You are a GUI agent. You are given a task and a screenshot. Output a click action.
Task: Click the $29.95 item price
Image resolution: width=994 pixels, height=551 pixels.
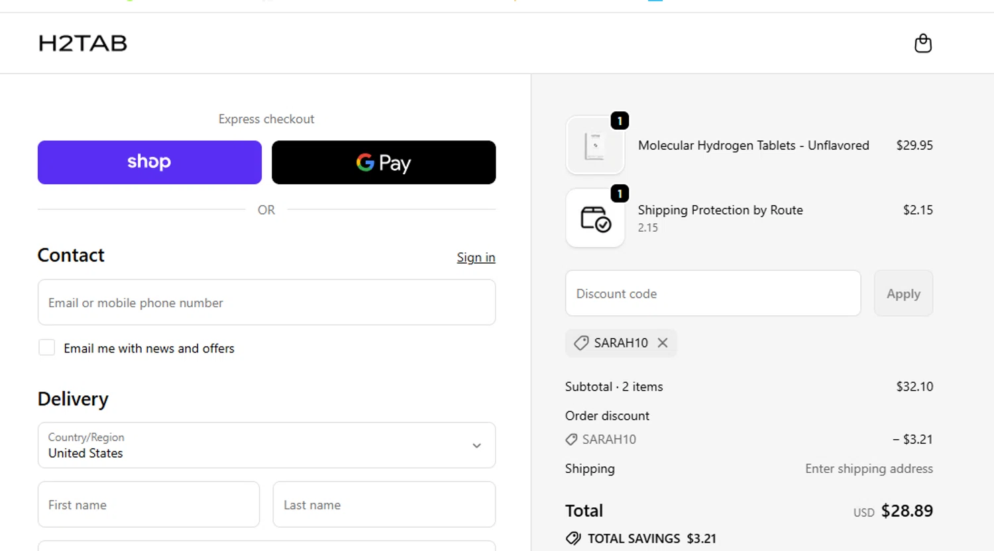914,145
